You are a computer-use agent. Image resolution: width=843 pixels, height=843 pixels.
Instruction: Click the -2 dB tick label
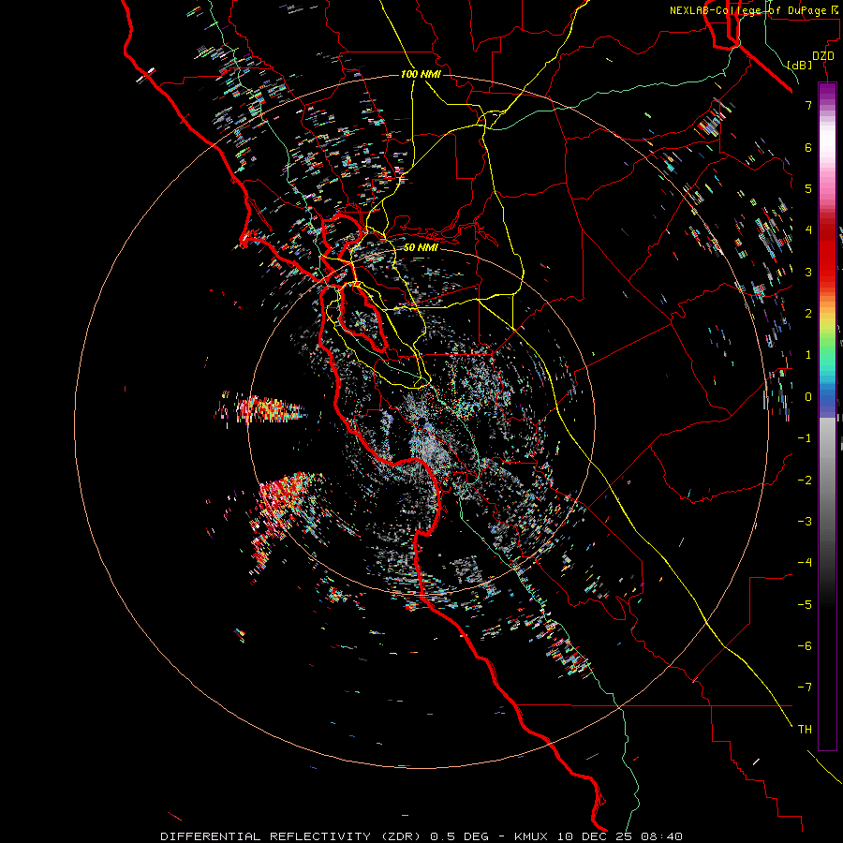click(x=805, y=481)
